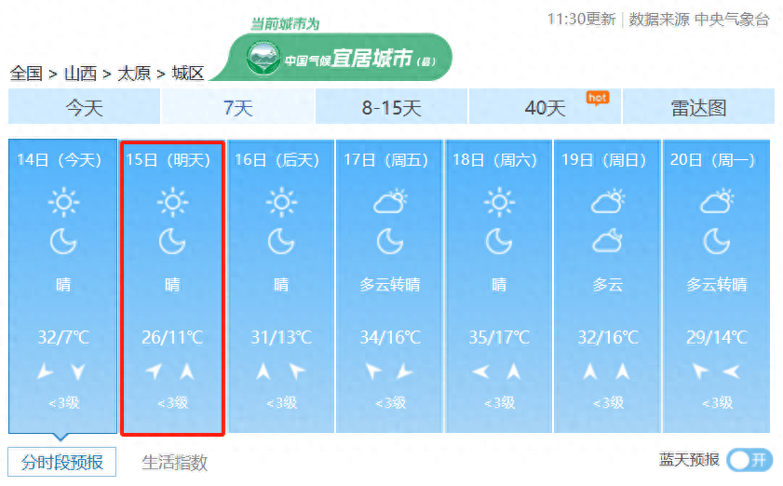The image size is (783, 486).
Task: Click first wind arrow under 31/13℃
Action: tap(263, 371)
